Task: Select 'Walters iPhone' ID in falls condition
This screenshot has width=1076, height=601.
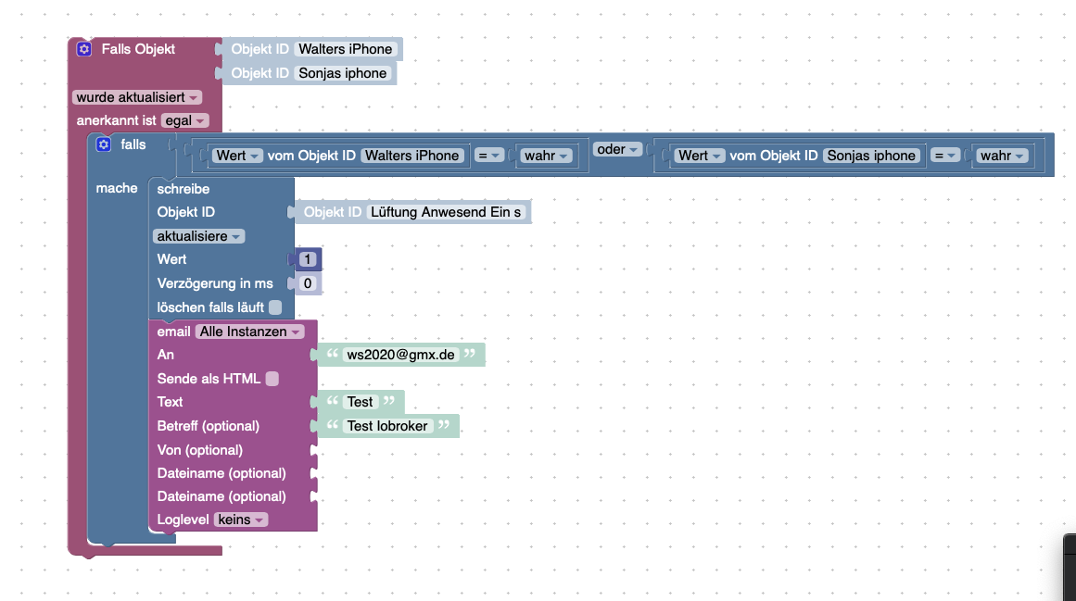Action: click(411, 156)
